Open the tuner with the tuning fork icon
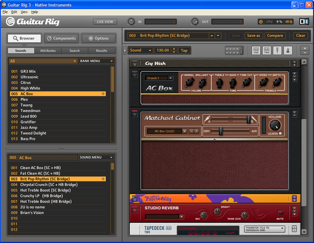Screen dimensions: 314x243 [277, 51]
